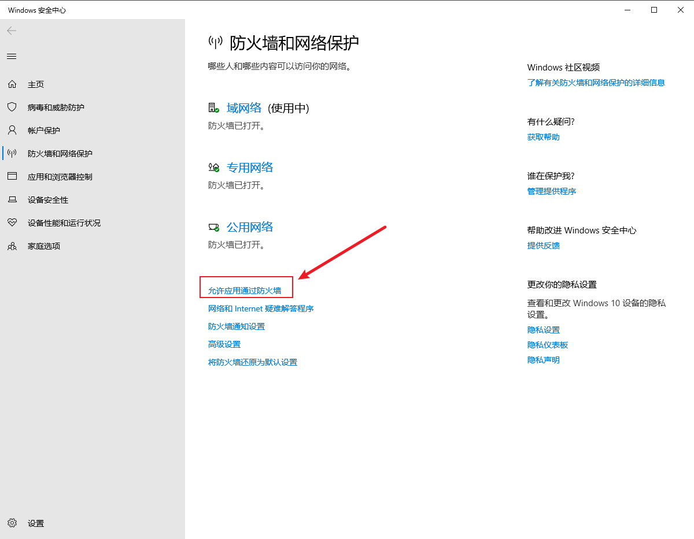This screenshot has height=539, width=694.
Task: Click the back arrow icon
Action: tap(12, 31)
